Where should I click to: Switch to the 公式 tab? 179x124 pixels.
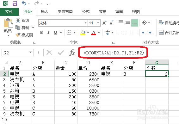(x=86, y=12)
